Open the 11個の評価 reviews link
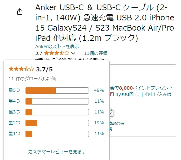 pos(96,53)
